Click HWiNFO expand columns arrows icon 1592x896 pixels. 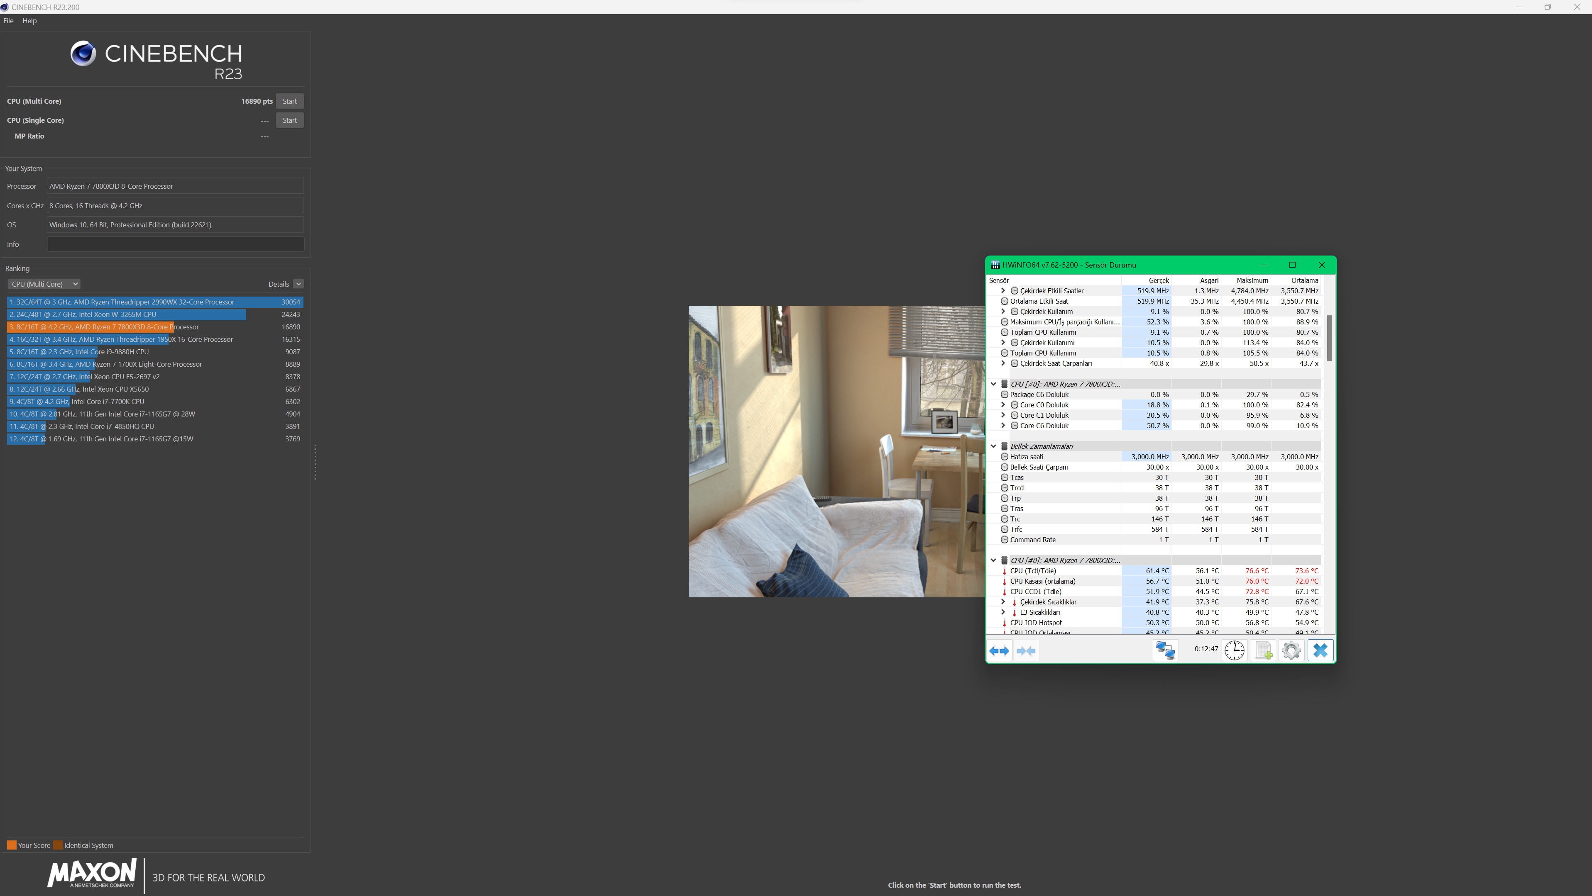(x=999, y=650)
